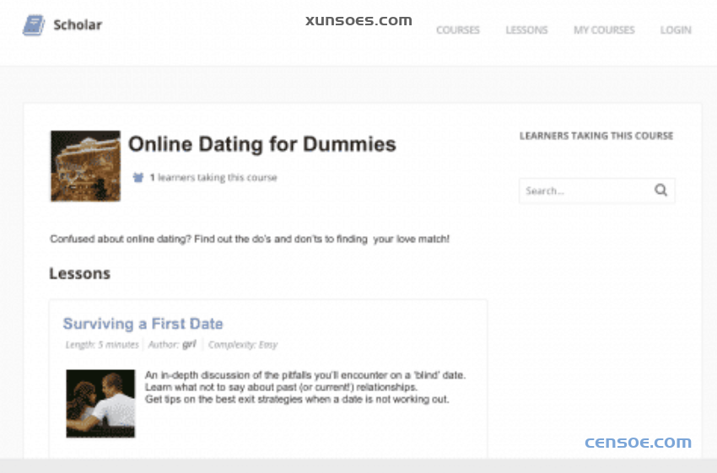Click the Scholar site name text

[78, 24]
